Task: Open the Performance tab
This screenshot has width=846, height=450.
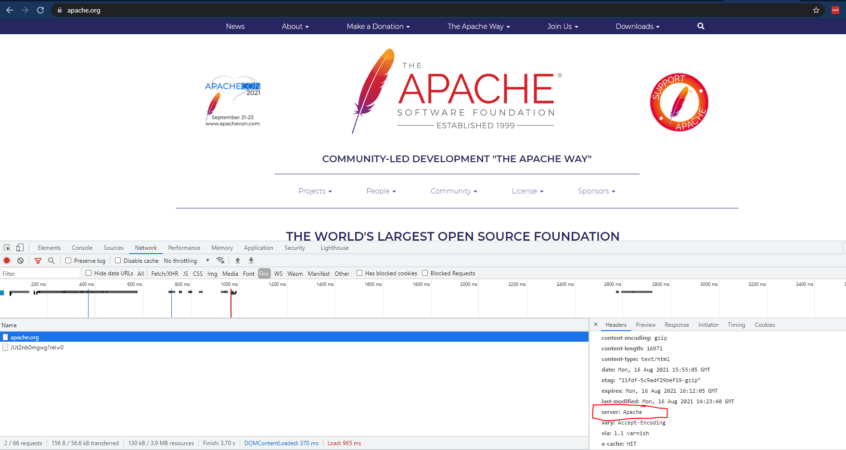Action: click(184, 248)
